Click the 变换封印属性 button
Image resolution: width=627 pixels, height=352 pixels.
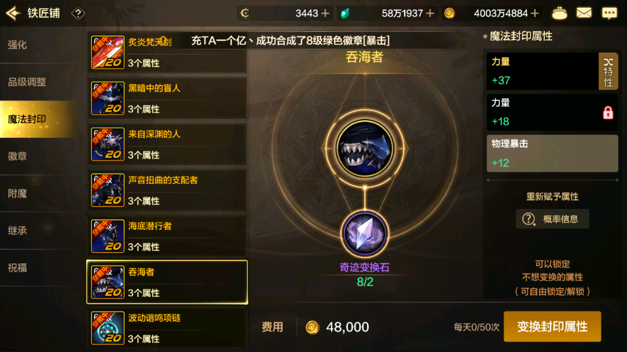[x=552, y=326]
